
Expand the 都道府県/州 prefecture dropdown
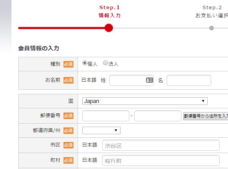coord(101,130)
